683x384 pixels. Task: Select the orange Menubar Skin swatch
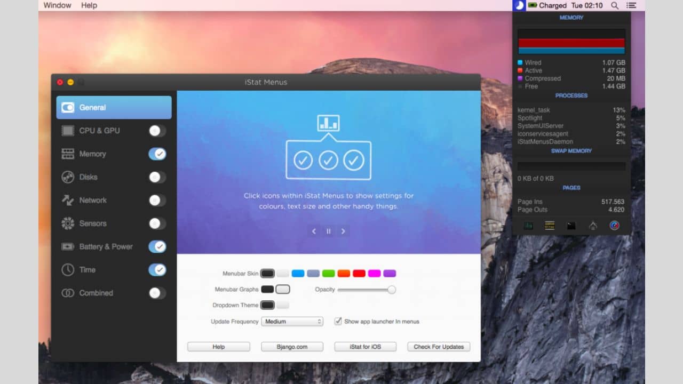coord(344,274)
